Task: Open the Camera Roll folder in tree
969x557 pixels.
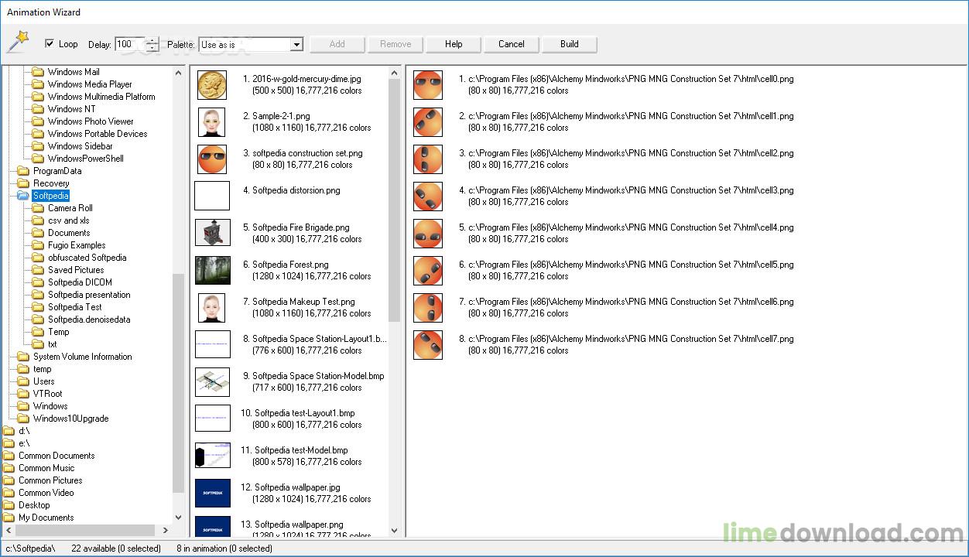Action: (x=70, y=208)
